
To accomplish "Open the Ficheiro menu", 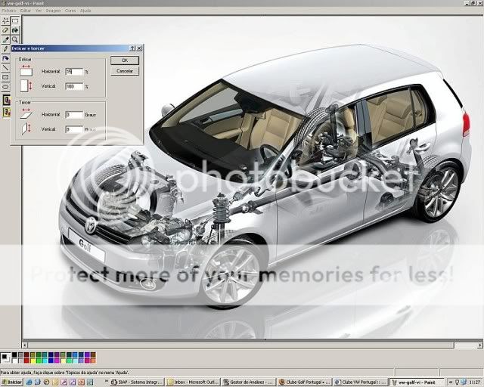I will click(8, 11).
